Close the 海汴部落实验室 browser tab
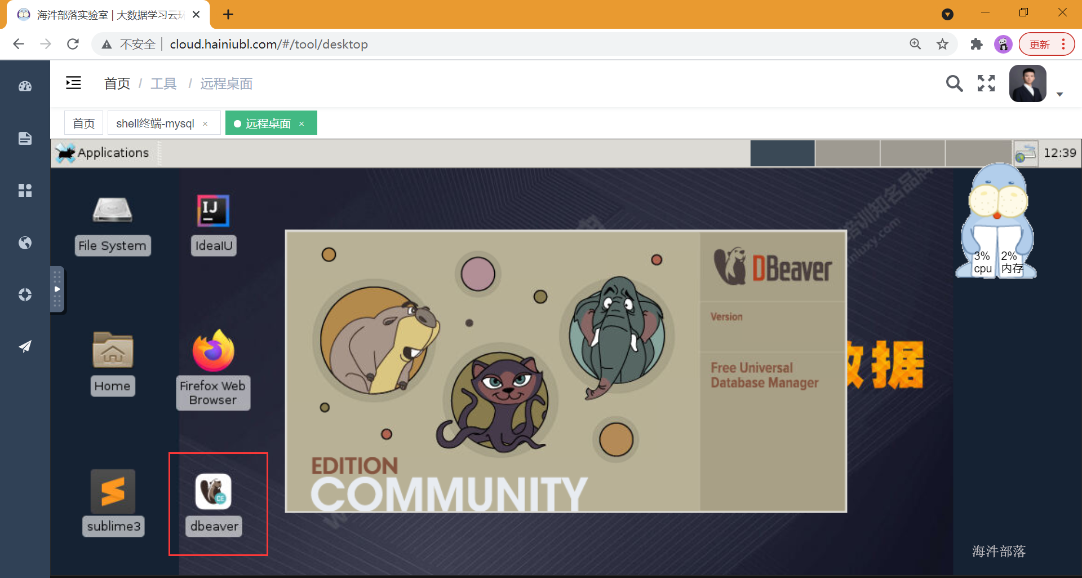 click(x=196, y=15)
